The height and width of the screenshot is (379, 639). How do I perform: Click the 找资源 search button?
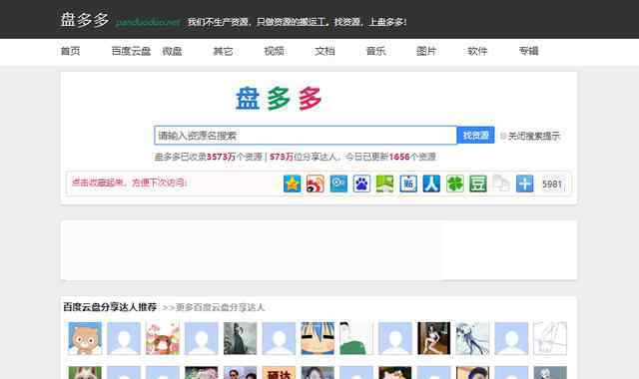[475, 136]
